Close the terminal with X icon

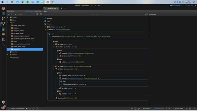point(169,109)
